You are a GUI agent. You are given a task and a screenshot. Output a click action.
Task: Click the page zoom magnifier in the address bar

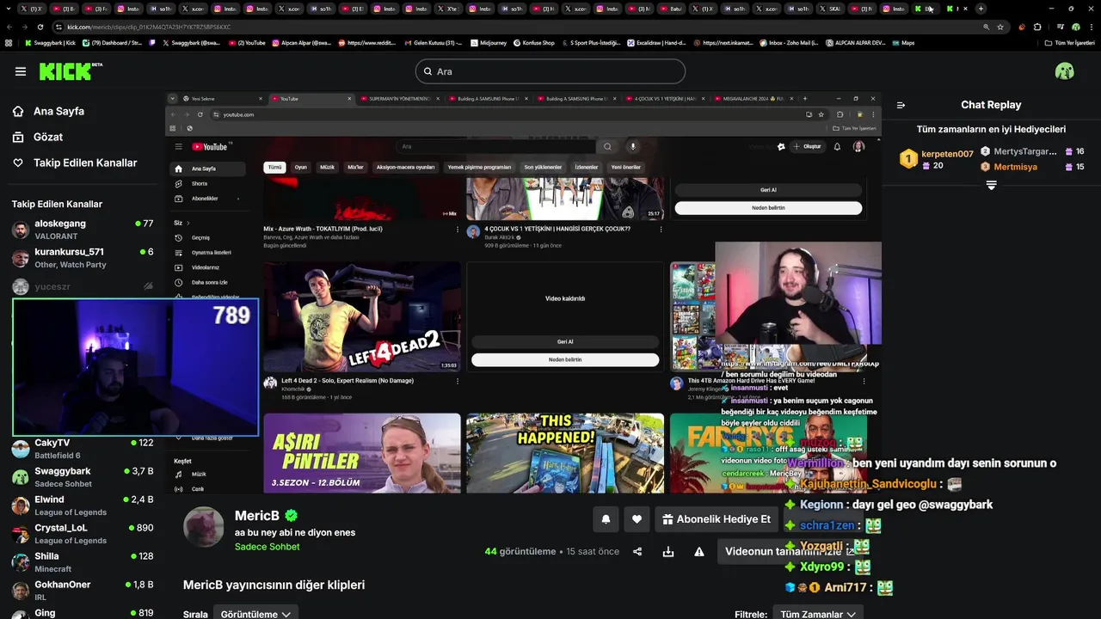tap(986, 27)
